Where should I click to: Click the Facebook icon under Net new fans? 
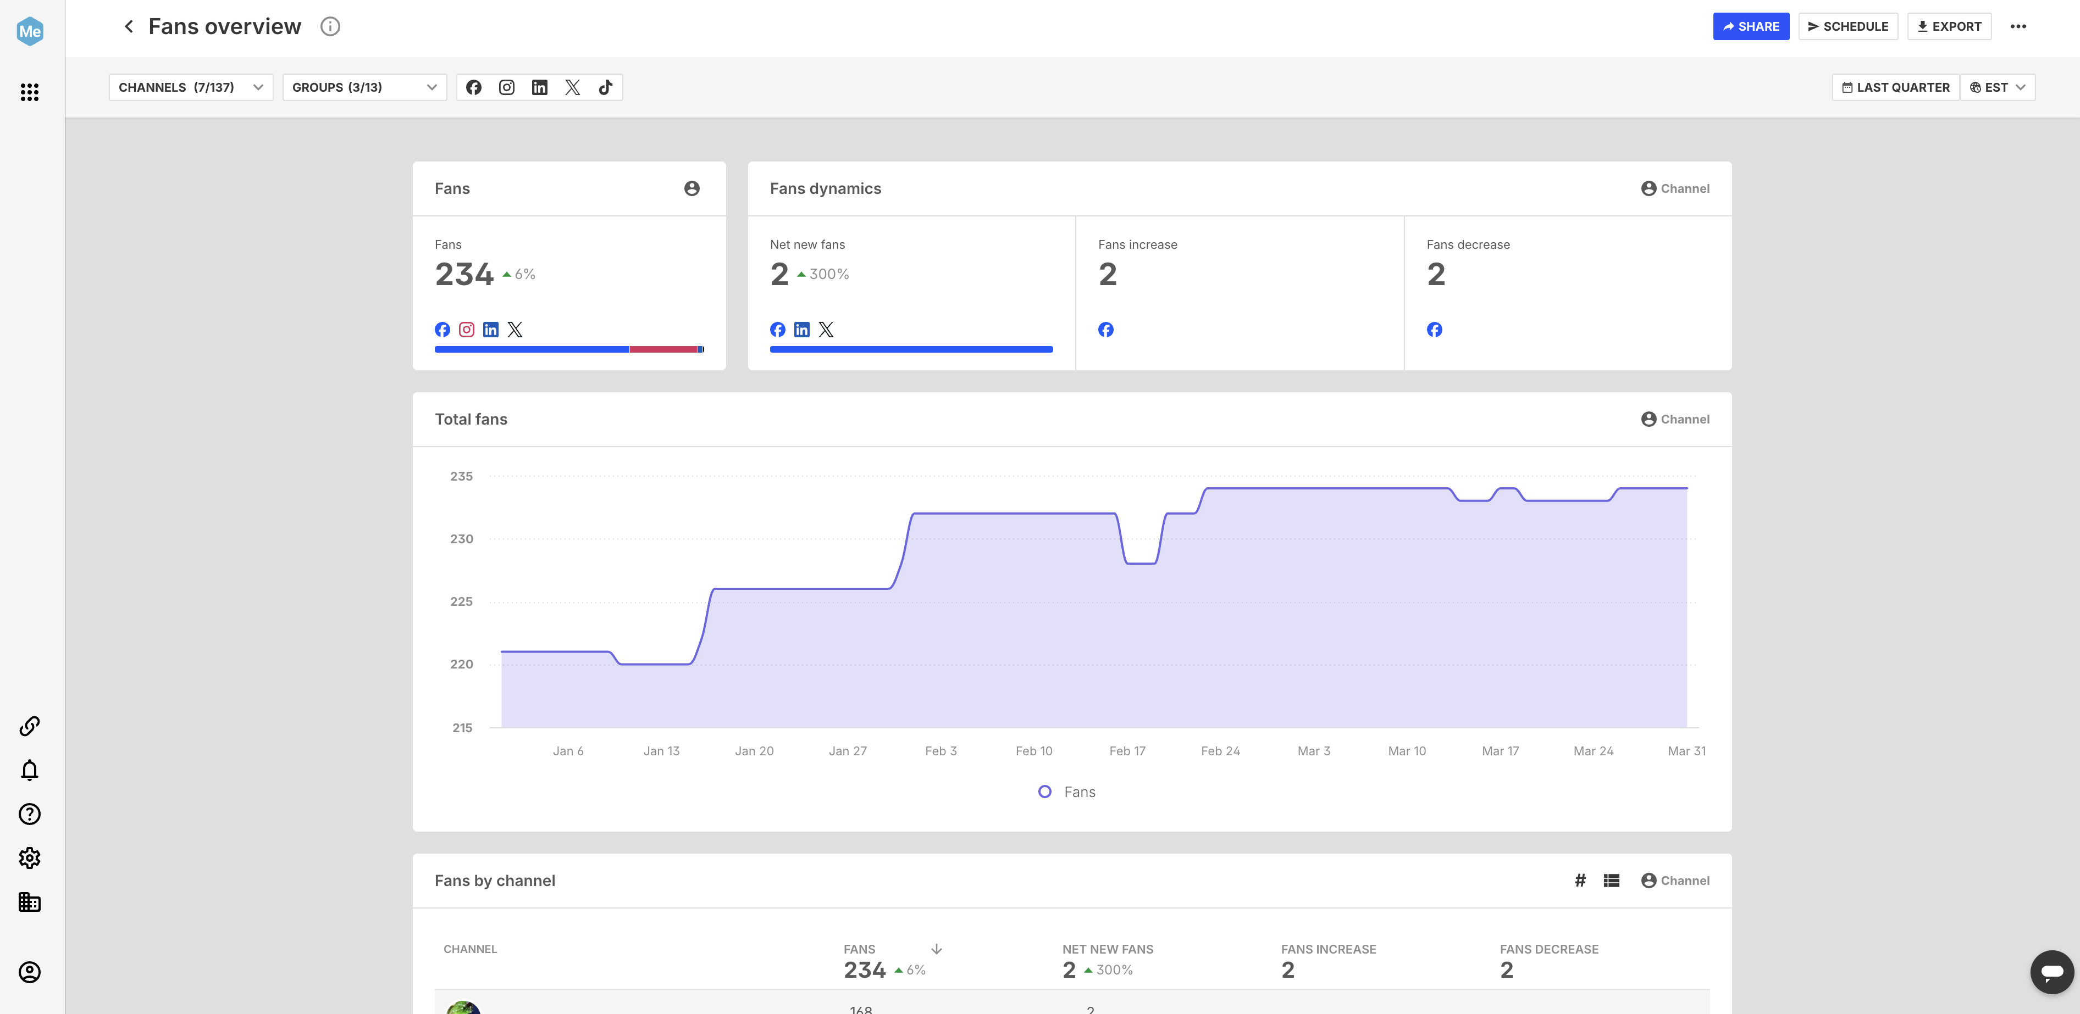[x=778, y=330]
